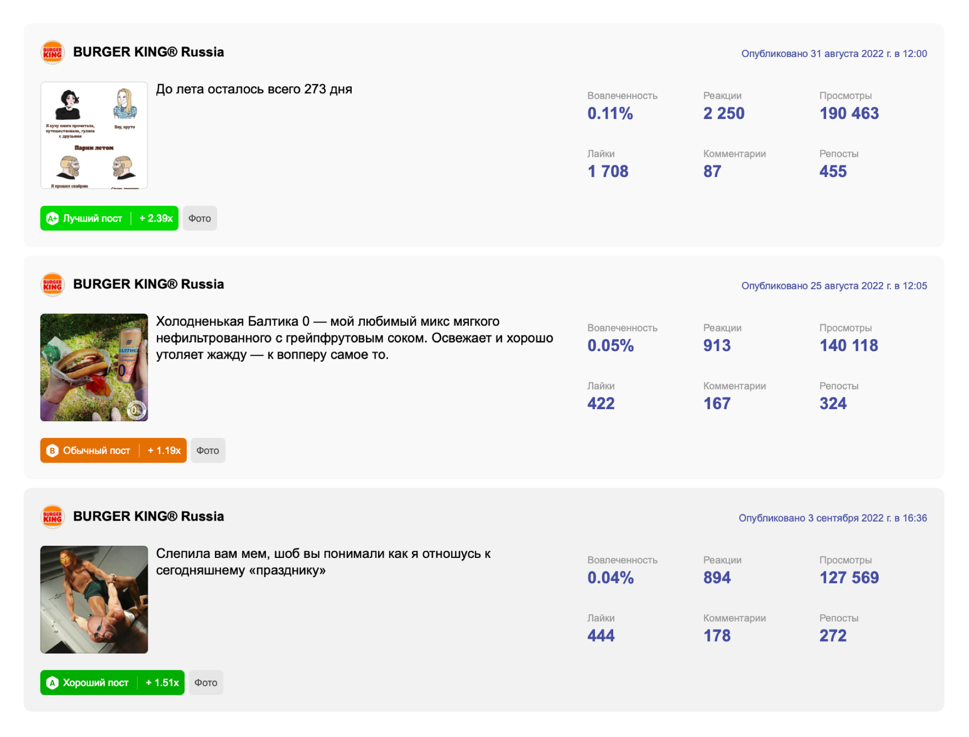Click the Лучший пост +2.39x badge
The width and height of the screenshot is (969, 737).
click(x=109, y=218)
